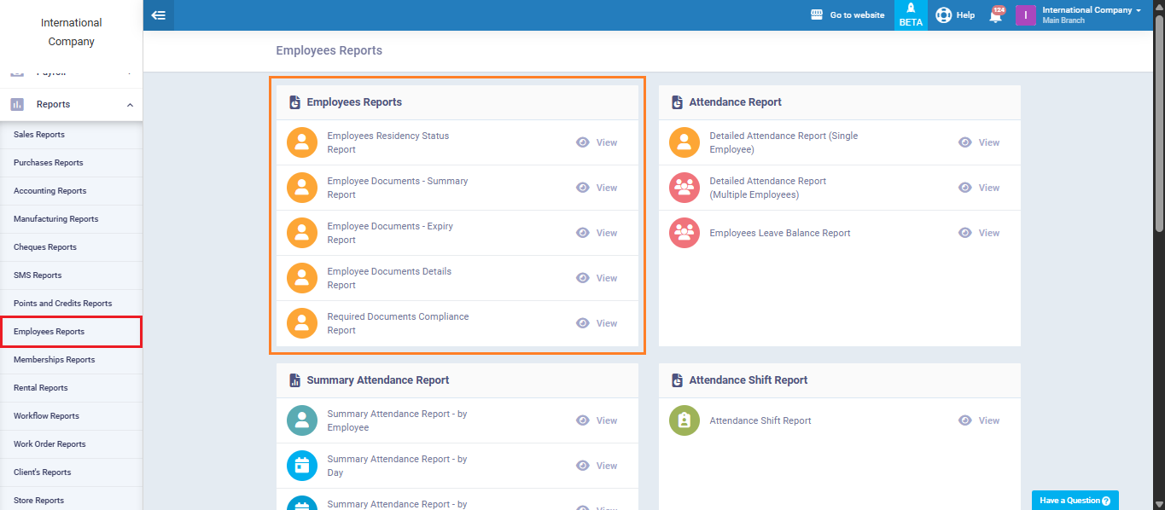Open the Help lifebuoy icon
Image resolution: width=1165 pixels, height=510 pixels.
pyautogui.click(x=943, y=15)
